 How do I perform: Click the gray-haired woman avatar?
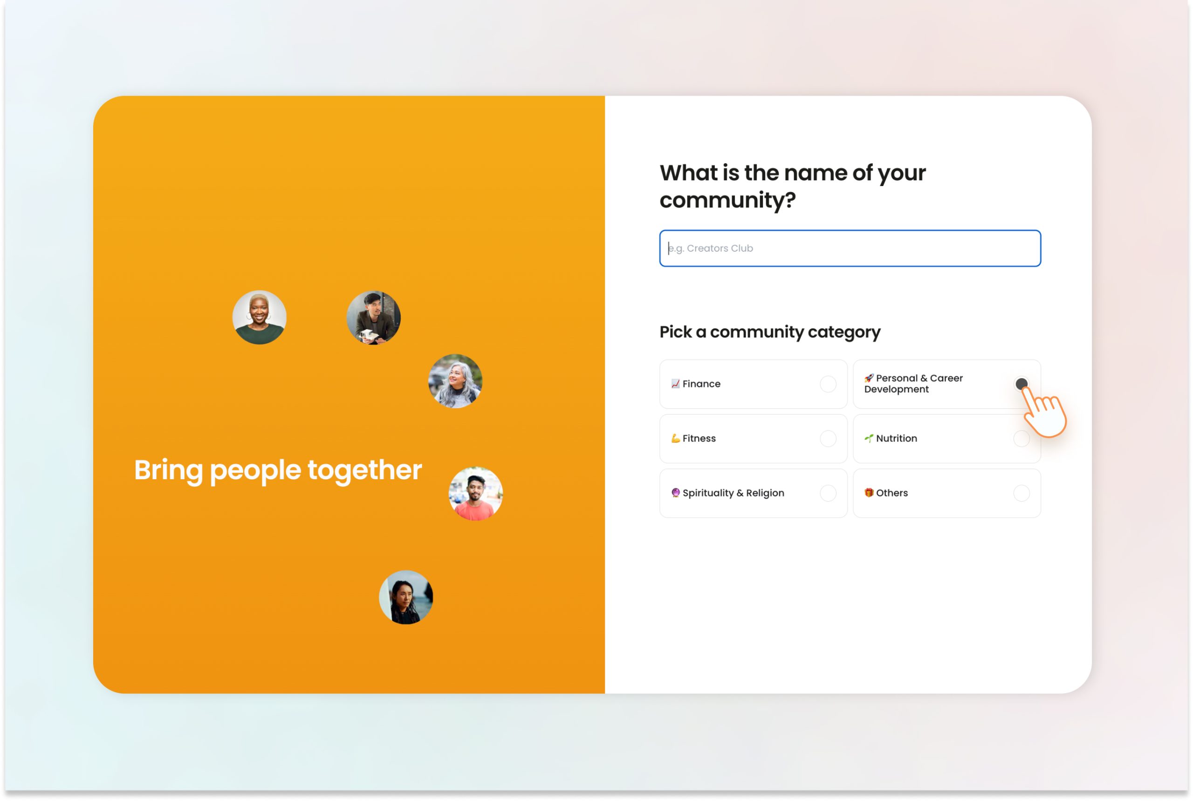click(455, 381)
